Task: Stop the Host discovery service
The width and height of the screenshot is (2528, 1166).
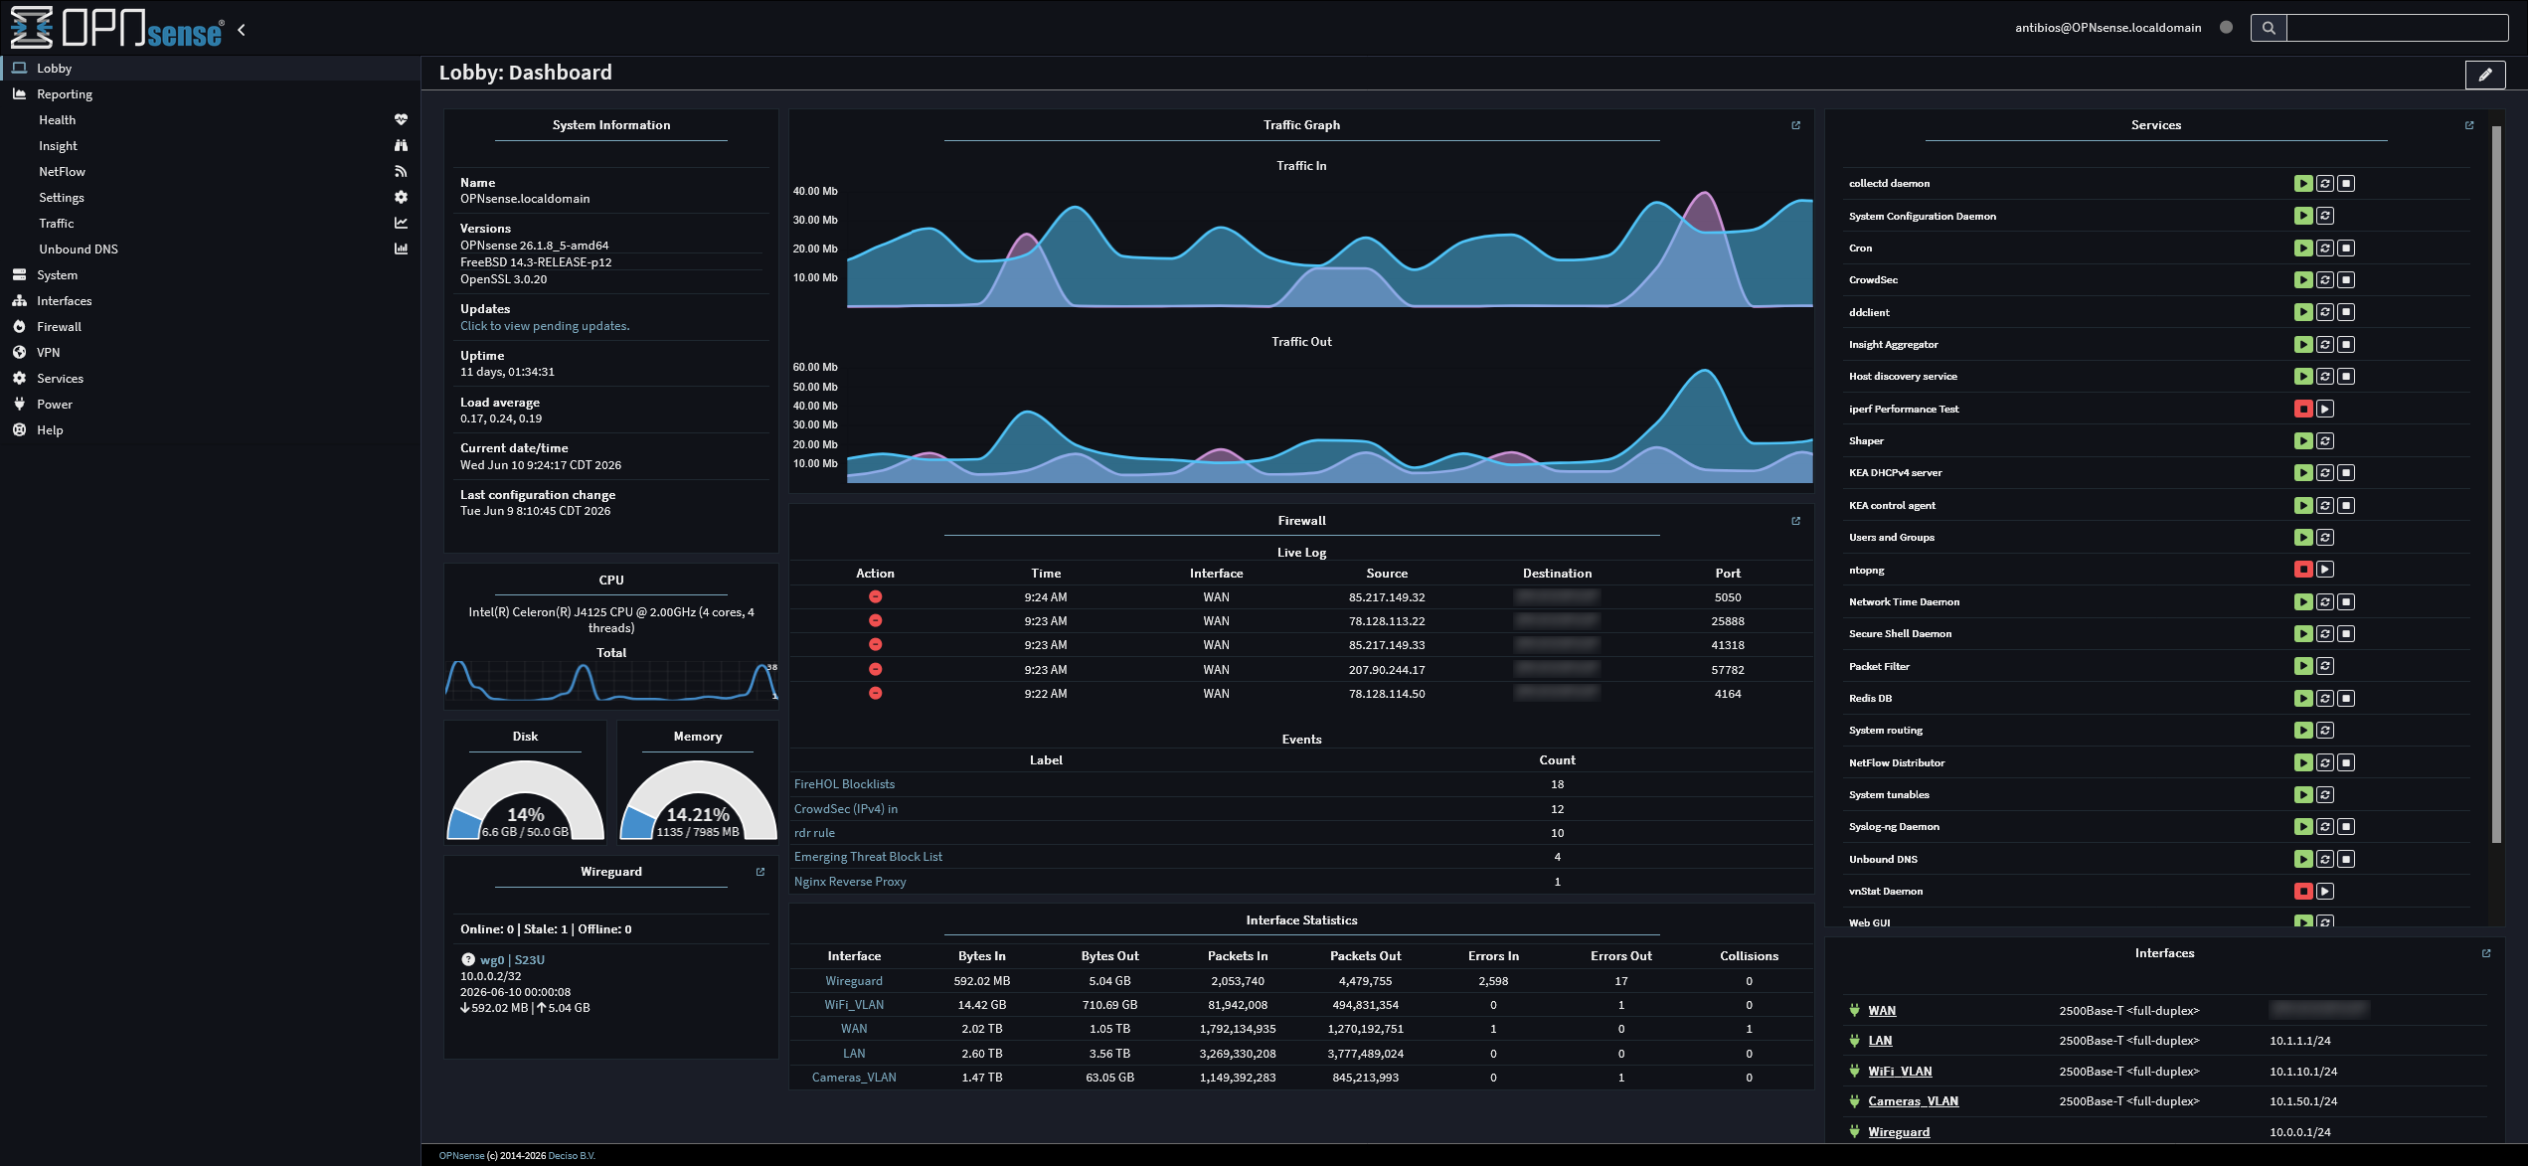Action: pos(2346,377)
